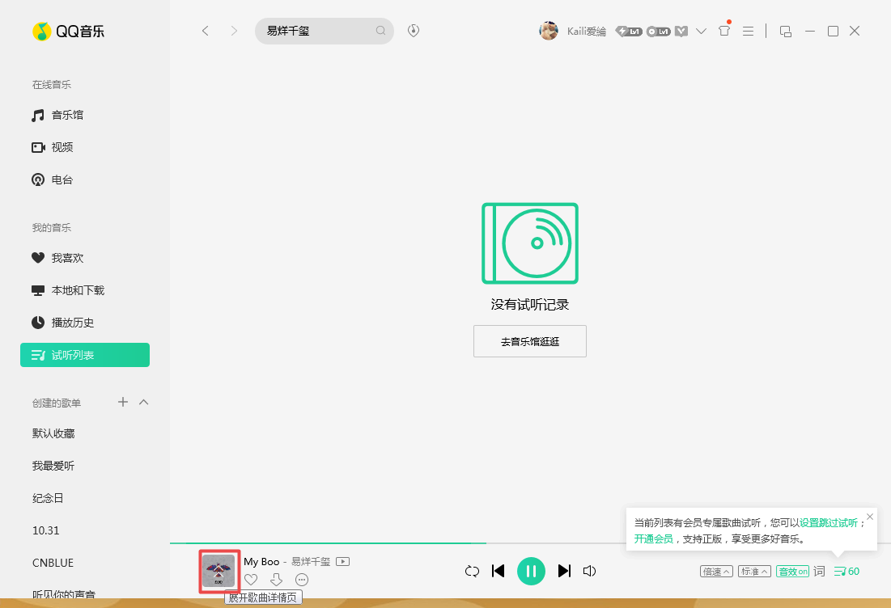Screen dimensions: 891x608
Task: Add new playlist with plus icon
Action: [x=123, y=402]
